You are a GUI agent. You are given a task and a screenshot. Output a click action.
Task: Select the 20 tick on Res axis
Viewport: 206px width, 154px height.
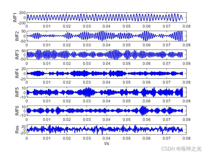24,126
